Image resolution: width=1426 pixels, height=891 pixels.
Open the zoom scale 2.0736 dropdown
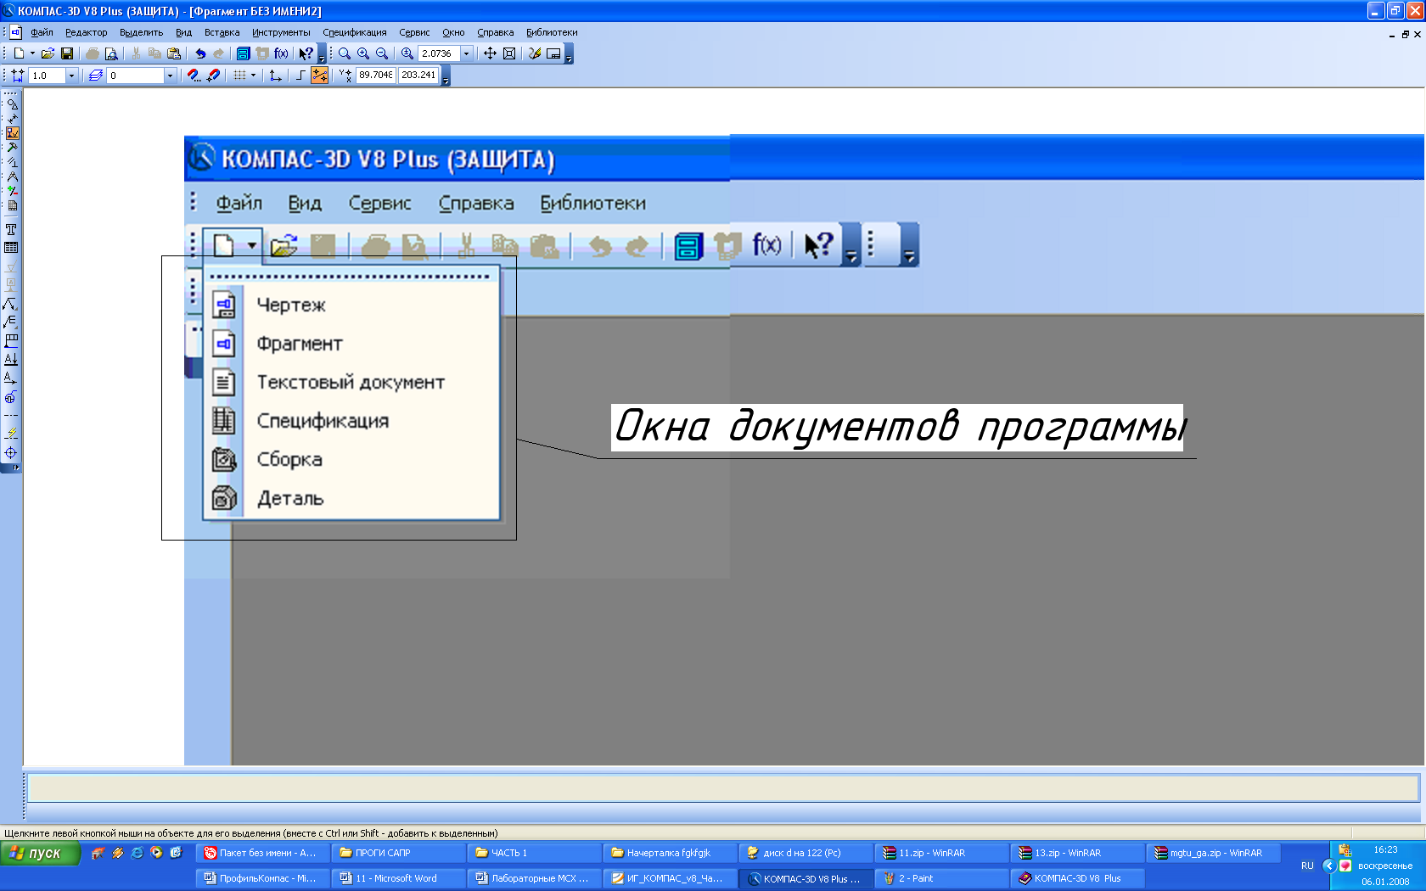tap(466, 53)
